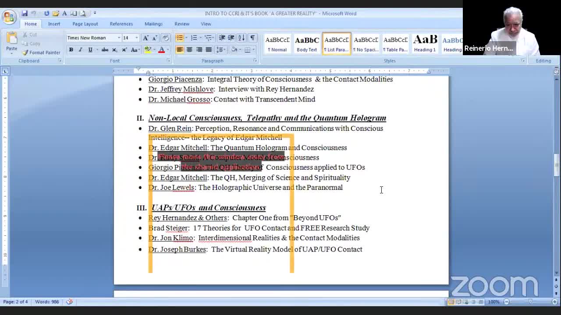Switch to Print Layout view
The height and width of the screenshot is (315, 561).
coord(451,302)
